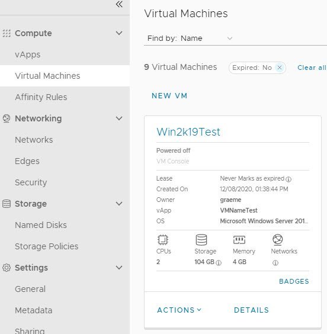Click the BADGES button

pos(294,281)
